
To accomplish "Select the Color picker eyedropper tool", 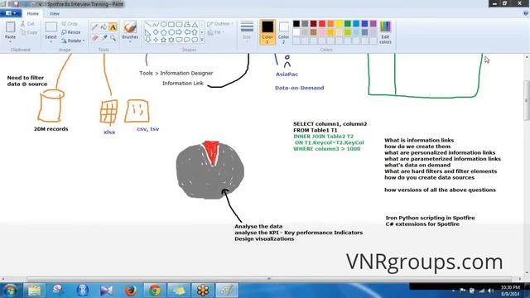I will pos(104,38).
